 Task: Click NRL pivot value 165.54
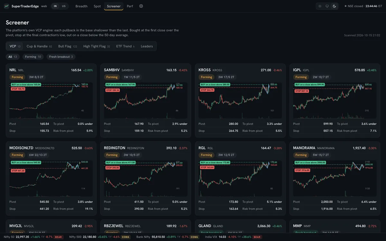44,124
